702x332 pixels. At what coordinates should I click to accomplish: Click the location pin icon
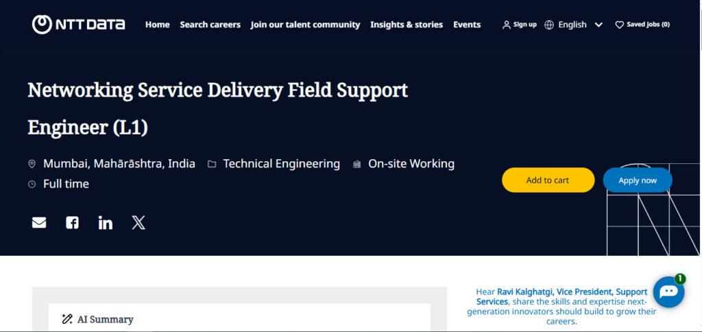32,164
